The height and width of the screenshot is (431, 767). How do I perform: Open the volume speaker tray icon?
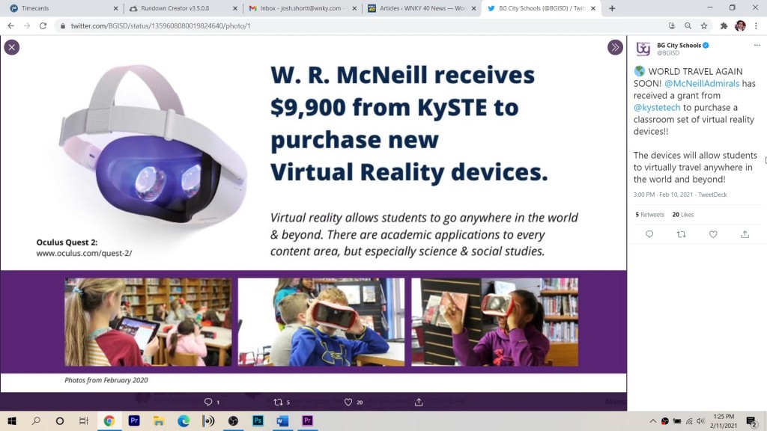pos(700,421)
